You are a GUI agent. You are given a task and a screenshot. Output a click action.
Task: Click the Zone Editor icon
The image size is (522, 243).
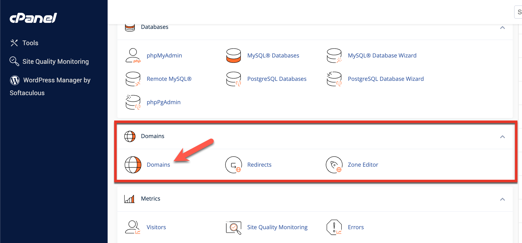(334, 165)
